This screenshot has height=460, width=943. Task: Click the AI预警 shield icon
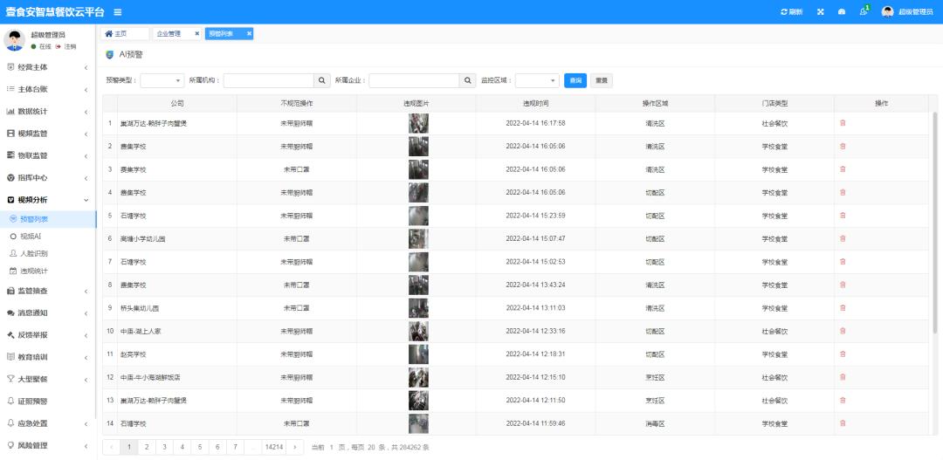pos(109,55)
